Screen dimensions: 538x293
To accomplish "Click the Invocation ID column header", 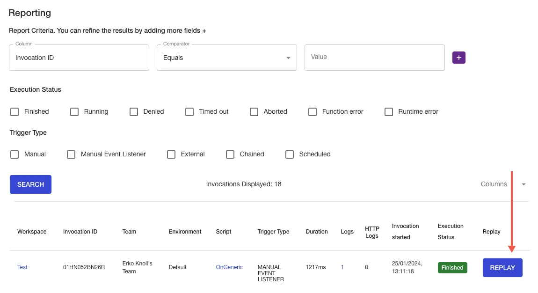I will (x=80, y=232).
